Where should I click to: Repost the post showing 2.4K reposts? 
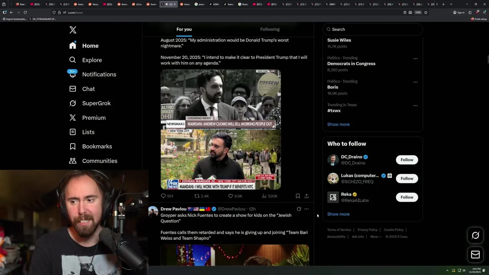point(201,196)
